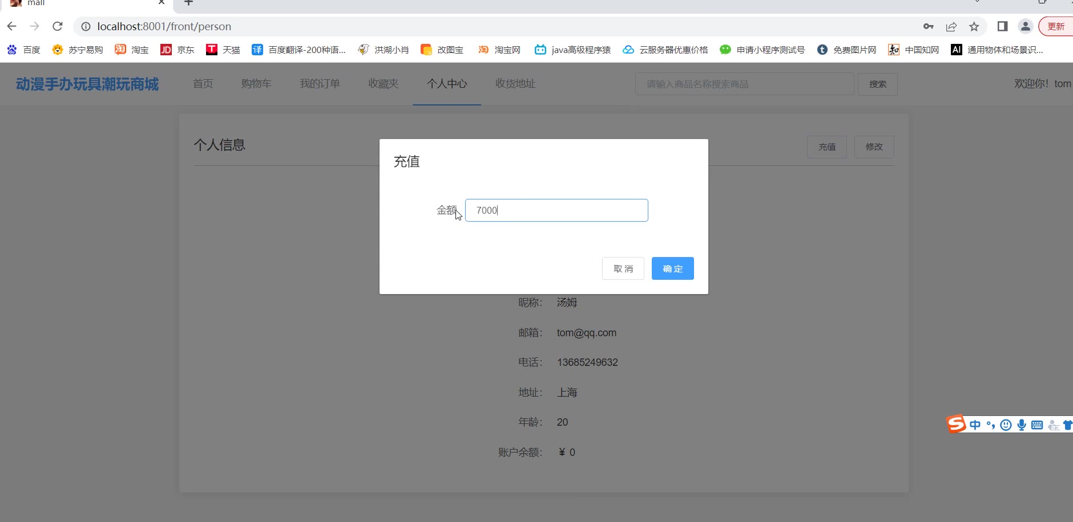Screen dimensions: 1073x522
Task: Bookmark this page with the star icon
Action: coord(974,26)
